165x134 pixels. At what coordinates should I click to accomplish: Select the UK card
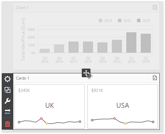[x=50, y=106]
